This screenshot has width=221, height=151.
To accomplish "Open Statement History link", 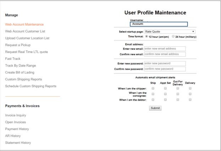I will click(x=18, y=143).
